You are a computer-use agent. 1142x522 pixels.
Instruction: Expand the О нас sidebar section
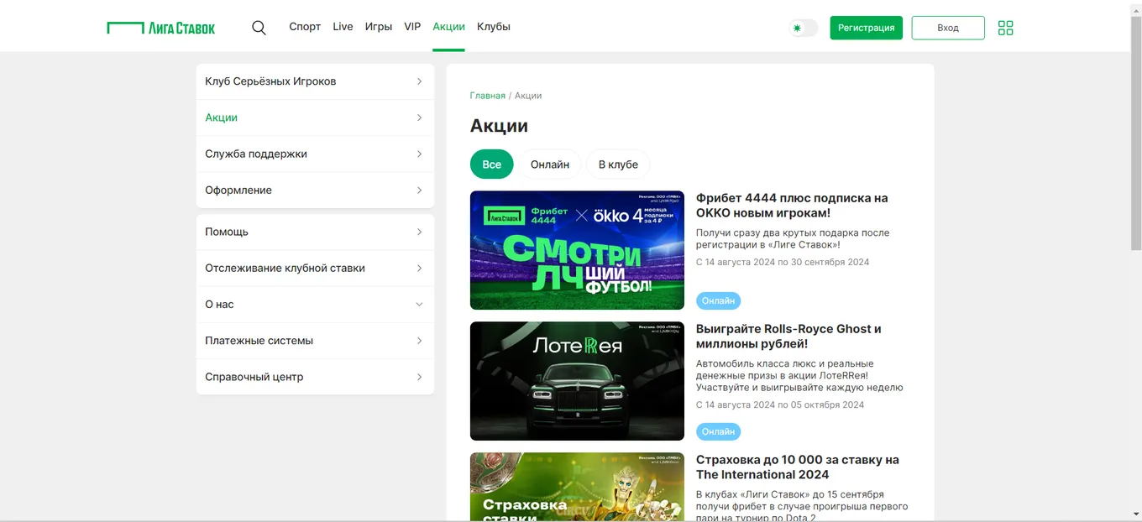pos(315,305)
